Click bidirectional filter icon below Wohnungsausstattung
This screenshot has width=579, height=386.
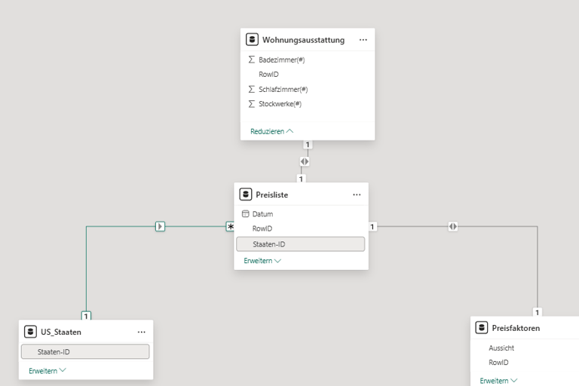pos(304,161)
